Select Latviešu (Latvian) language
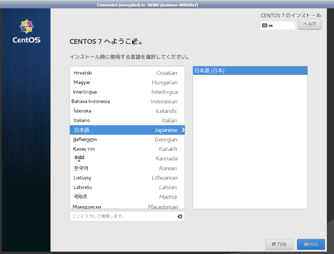Image resolution: width=334 pixels, height=254 pixels. pyautogui.click(x=127, y=187)
